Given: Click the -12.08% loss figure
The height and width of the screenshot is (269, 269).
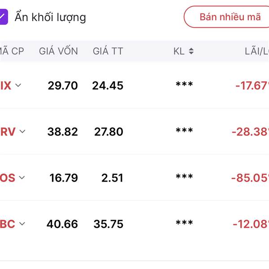Looking at the screenshot, I should [x=250, y=224].
